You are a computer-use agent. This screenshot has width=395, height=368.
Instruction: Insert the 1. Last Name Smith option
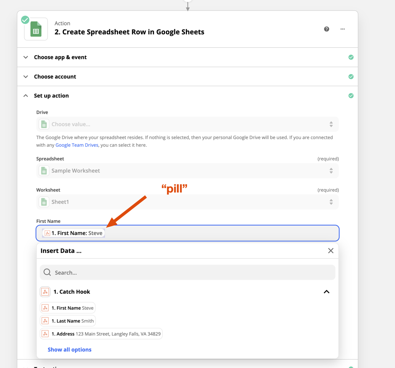(x=68, y=321)
